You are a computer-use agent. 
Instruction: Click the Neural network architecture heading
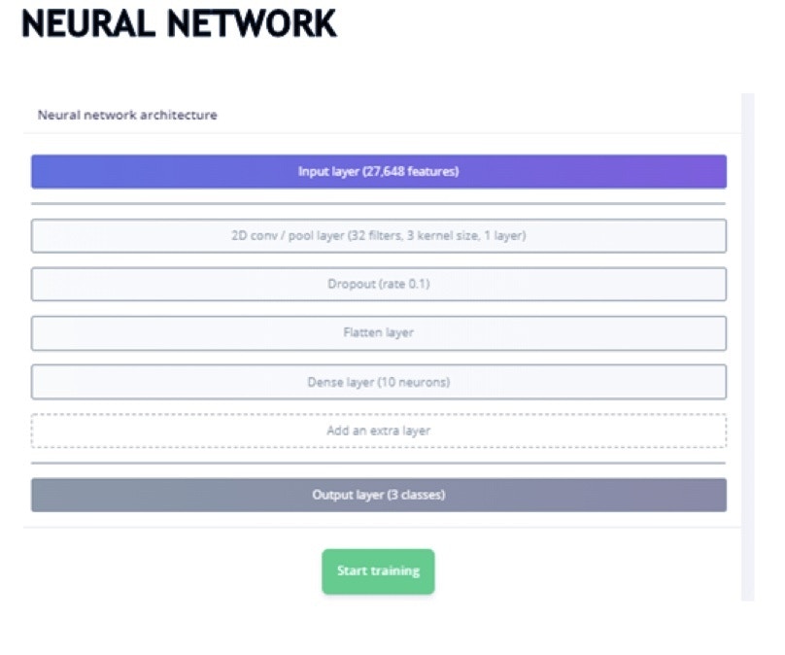127,115
